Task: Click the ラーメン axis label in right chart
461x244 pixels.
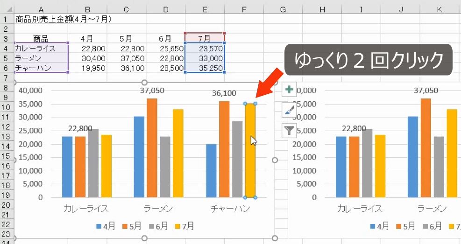Action: tap(432, 209)
